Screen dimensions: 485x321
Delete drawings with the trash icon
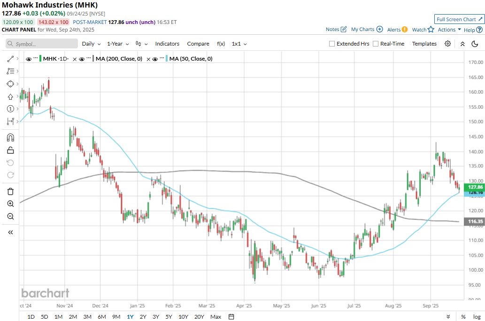coord(10,192)
